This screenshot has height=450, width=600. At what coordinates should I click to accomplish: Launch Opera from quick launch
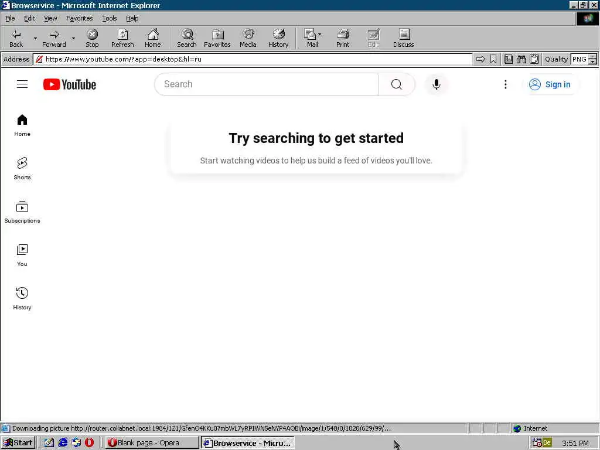[x=89, y=443]
